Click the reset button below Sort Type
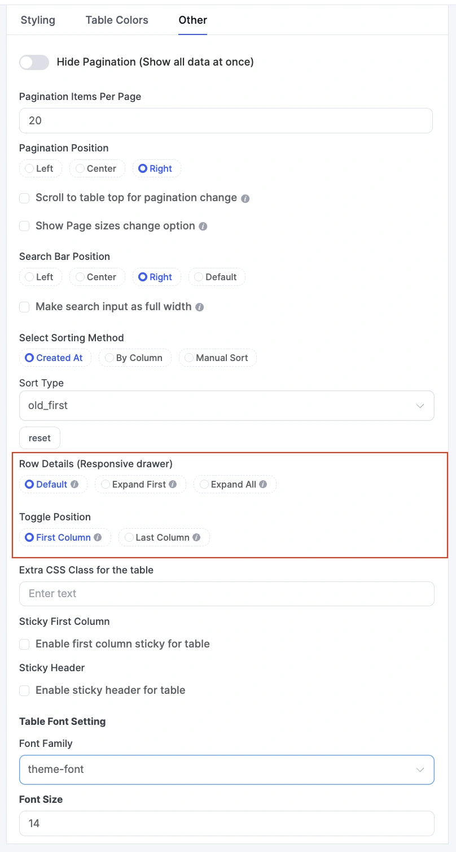456x852 pixels. (x=40, y=438)
